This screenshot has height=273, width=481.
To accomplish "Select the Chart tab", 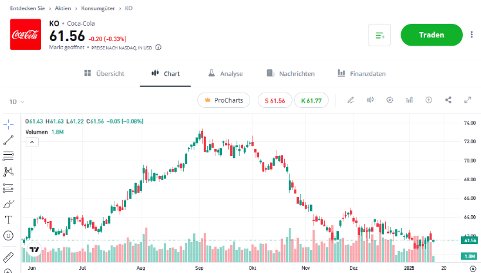I will point(165,73).
